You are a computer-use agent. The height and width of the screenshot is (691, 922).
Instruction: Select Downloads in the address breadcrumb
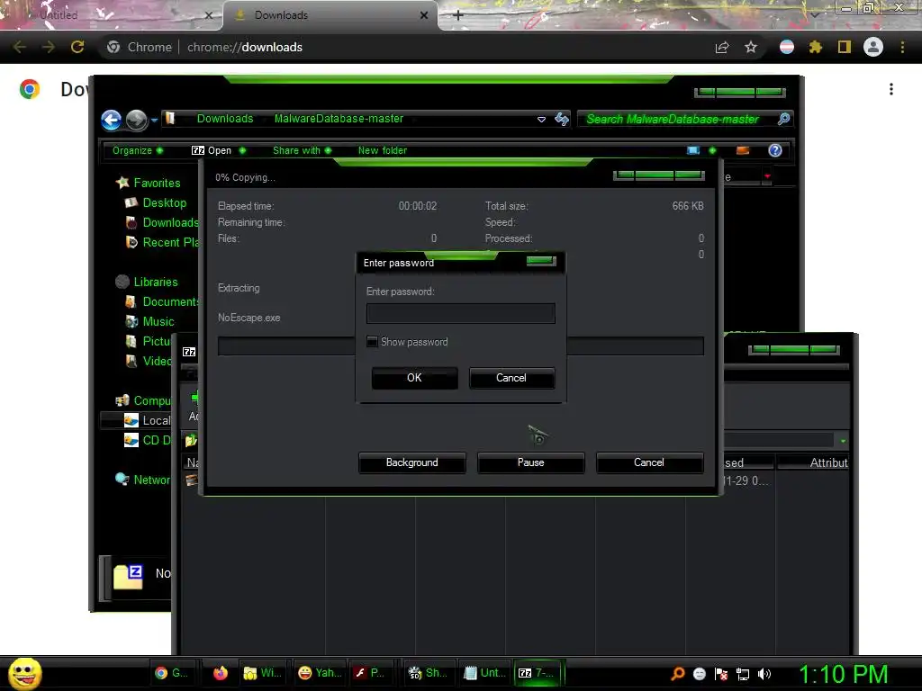(x=225, y=119)
